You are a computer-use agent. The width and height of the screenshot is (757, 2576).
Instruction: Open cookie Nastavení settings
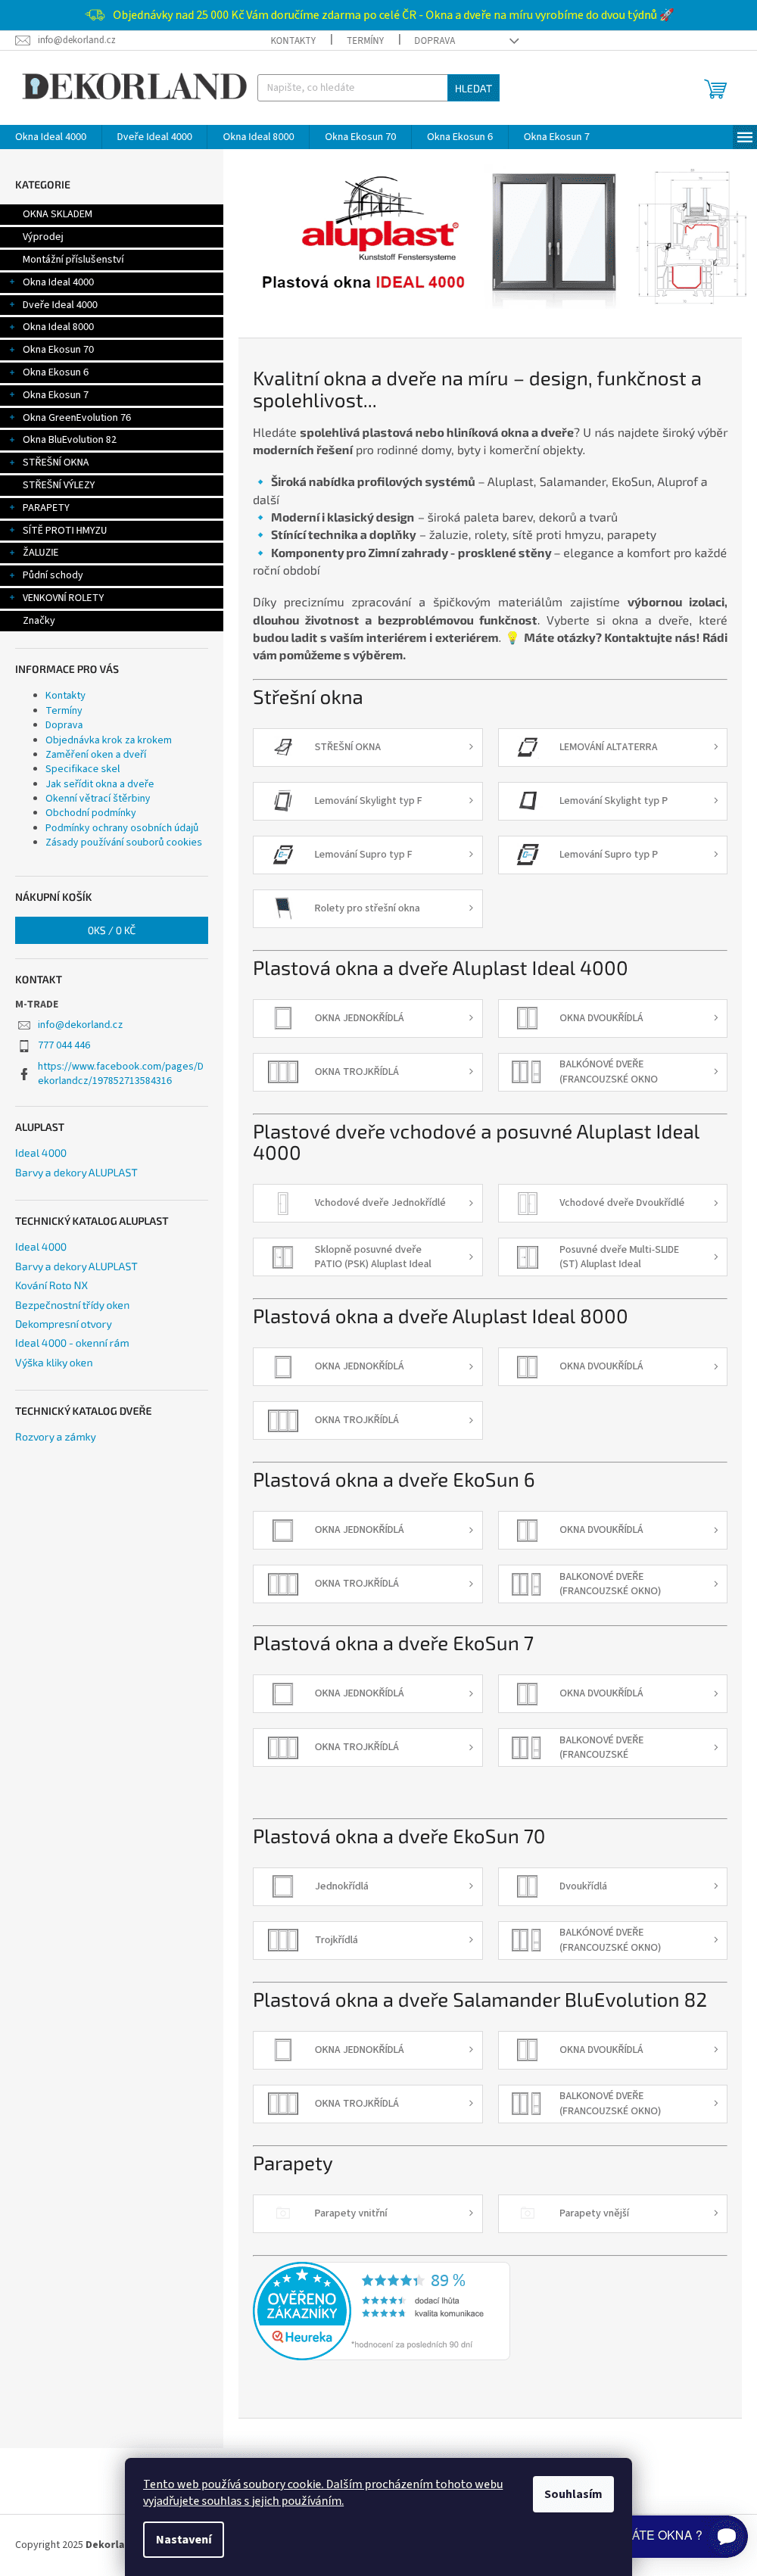[183, 2539]
